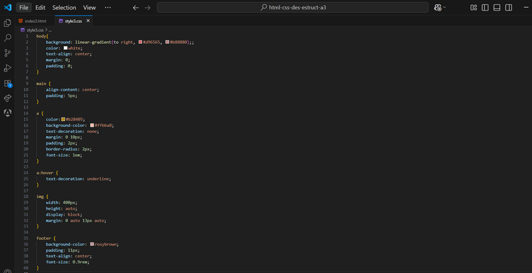Image resolution: width=532 pixels, height=273 pixels.
Task: Click the VS Code logo icon
Action: tap(7, 7)
